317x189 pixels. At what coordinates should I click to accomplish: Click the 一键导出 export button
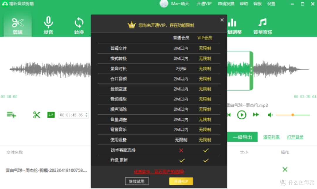[242, 137]
